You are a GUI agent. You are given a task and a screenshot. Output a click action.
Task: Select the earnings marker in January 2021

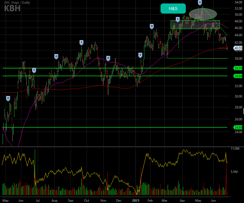point(140,55)
